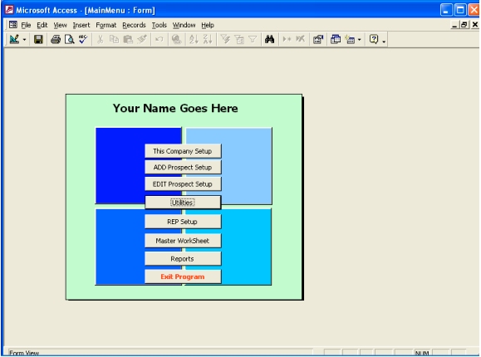Screen dimensions: 481x357
Task: Open the Format menu
Action: pyautogui.click(x=106, y=25)
